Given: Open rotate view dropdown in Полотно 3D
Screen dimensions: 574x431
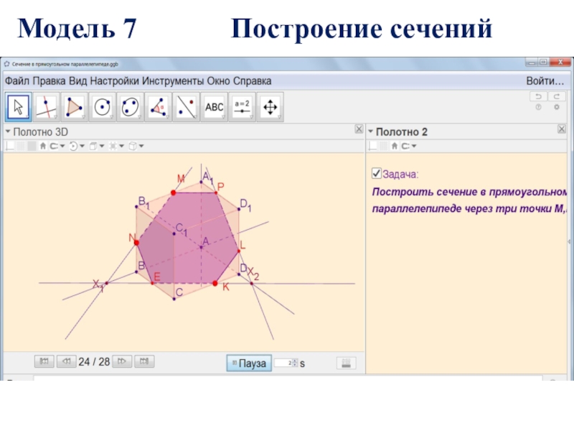Looking at the screenshot, I should pyautogui.click(x=77, y=147).
